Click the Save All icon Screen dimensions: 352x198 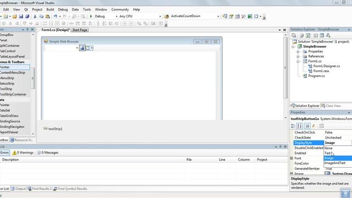coord(27,16)
